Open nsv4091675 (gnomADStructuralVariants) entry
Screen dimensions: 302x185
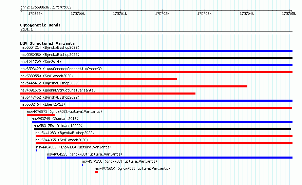[x=58, y=90]
